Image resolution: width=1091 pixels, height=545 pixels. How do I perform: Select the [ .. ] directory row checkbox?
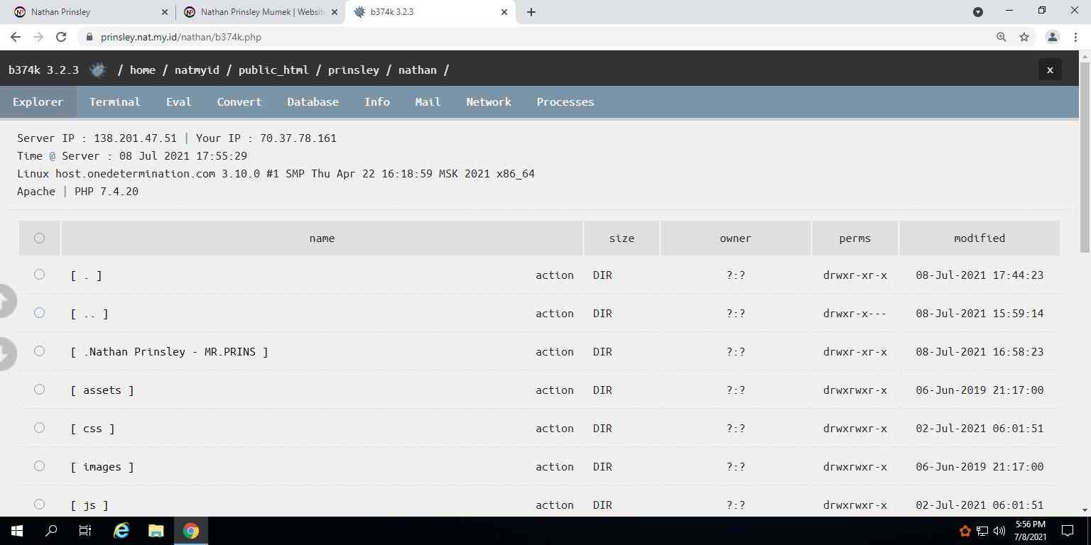[x=39, y=313]
